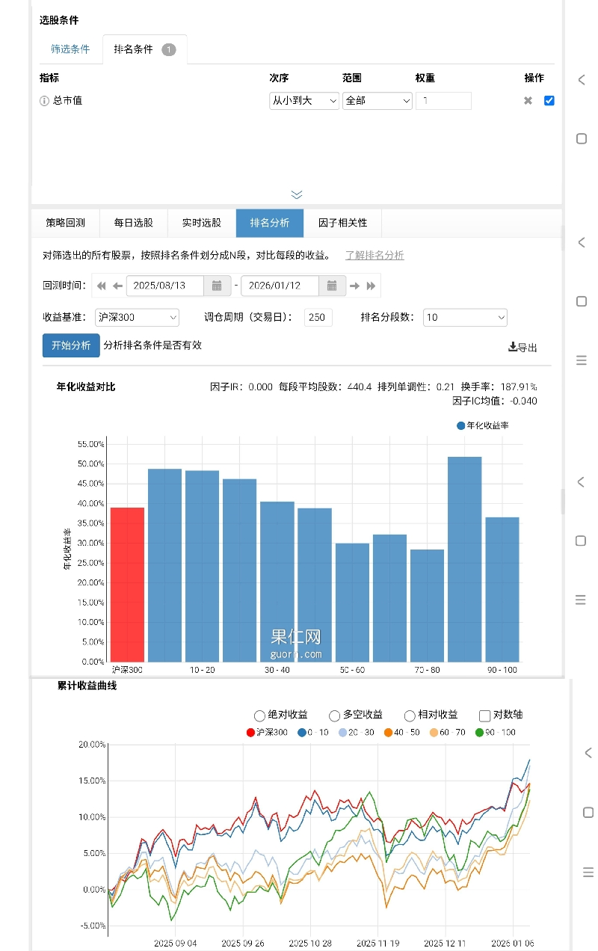Uncheck the 总市值 condition checkbox

pos(549,101)
